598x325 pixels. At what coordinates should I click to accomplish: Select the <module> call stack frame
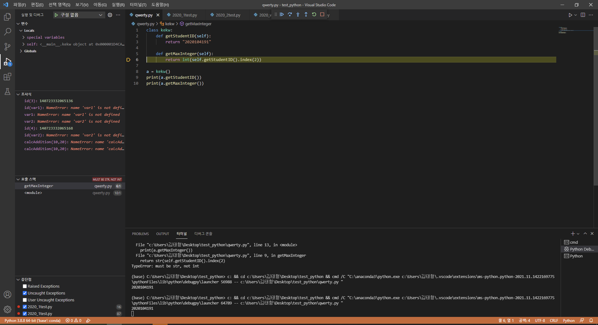point(70,193)
